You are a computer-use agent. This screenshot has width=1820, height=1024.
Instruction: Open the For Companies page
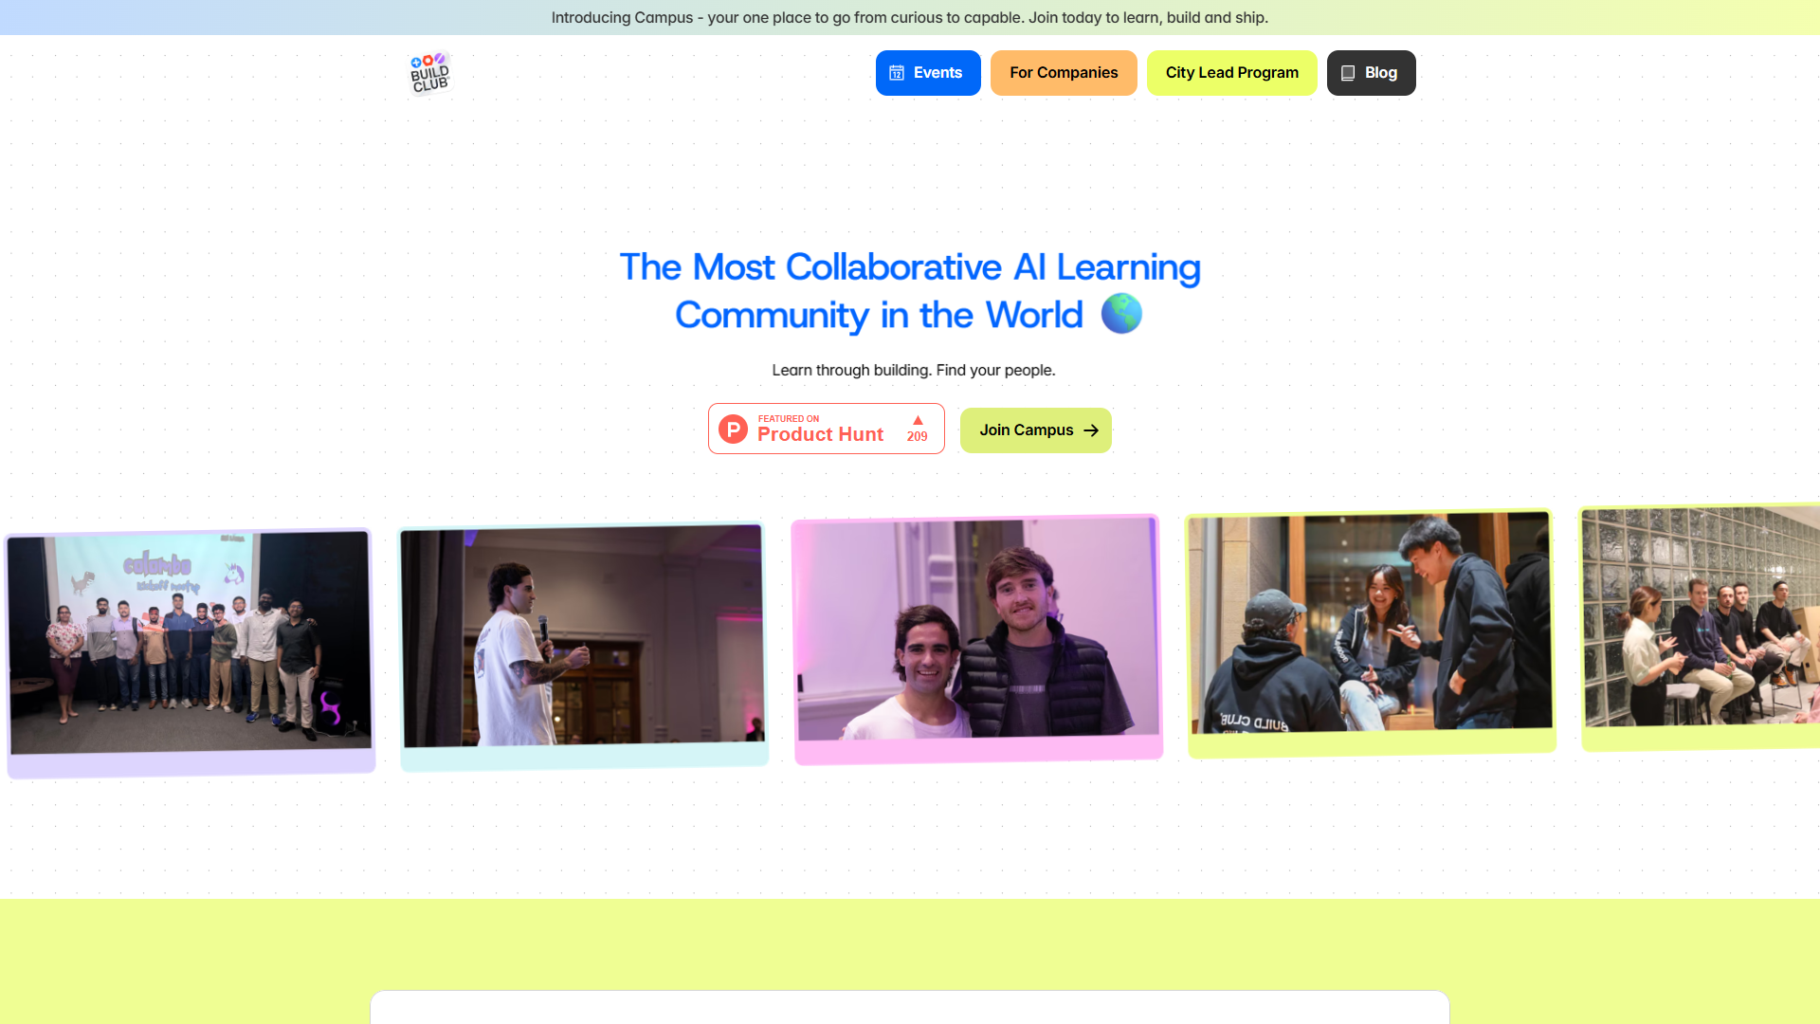tap(1064, 73)
